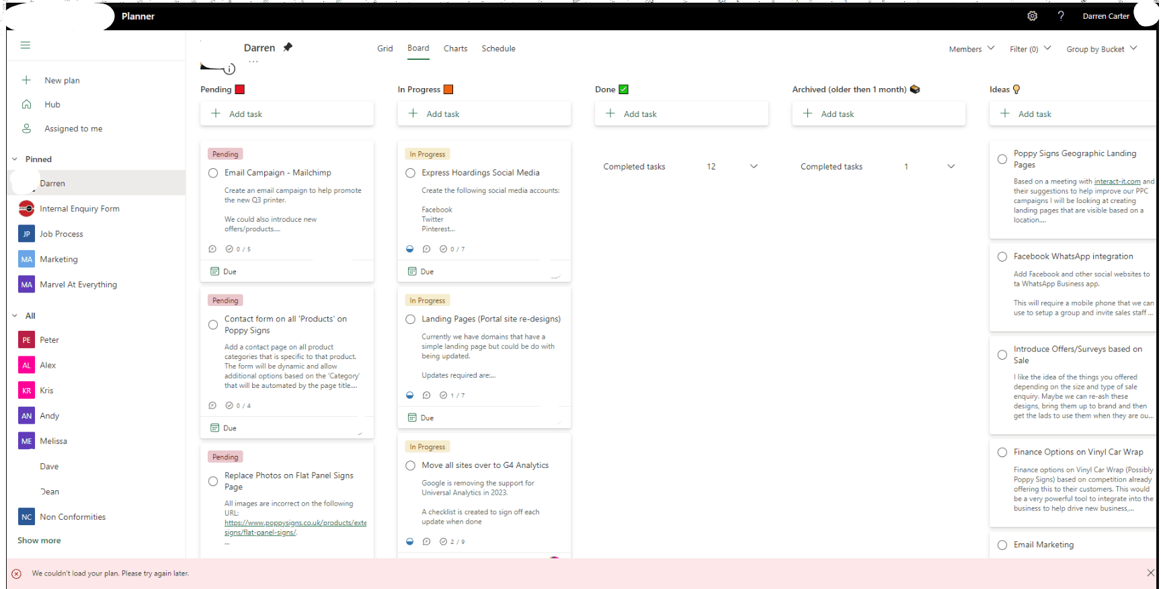Open the settings gear icon
Screen dimensions: 1161x589
tap(1032, 16)
